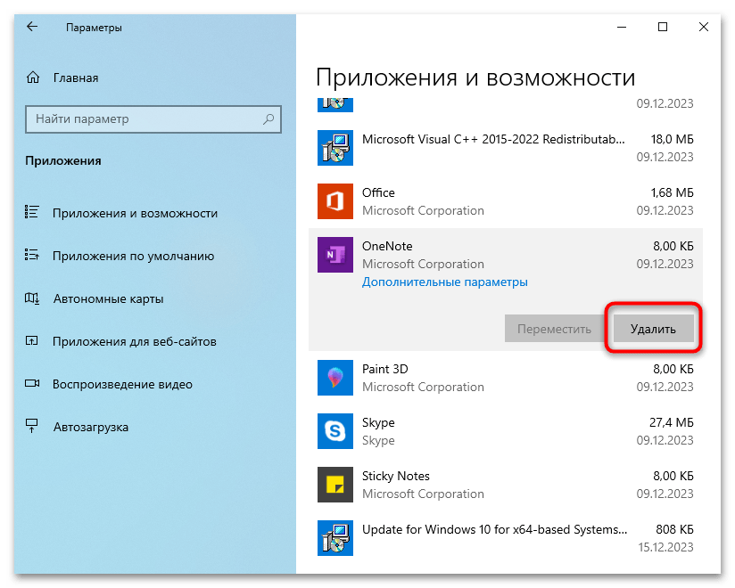This screenshot has width=735, height=588.
Task: Open Автозагрузка section
Action: [x=90, y=427]
